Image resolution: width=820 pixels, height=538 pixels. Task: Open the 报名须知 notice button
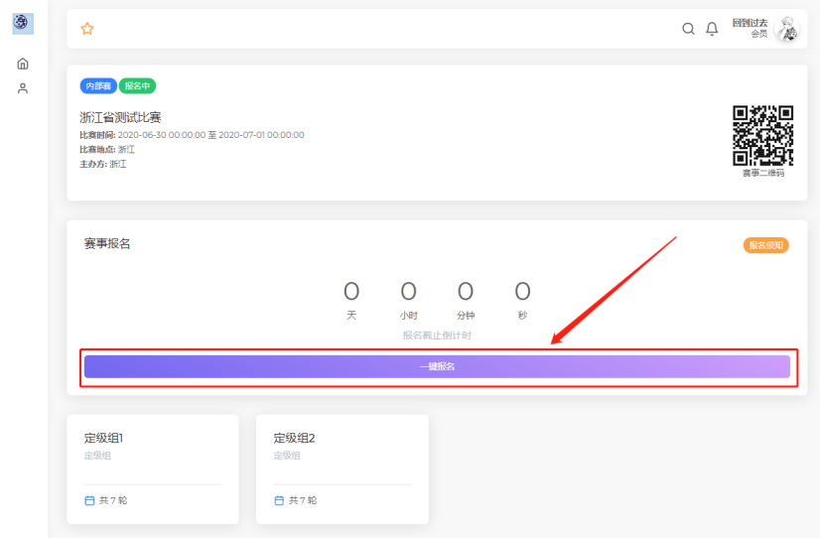[765, 245]
